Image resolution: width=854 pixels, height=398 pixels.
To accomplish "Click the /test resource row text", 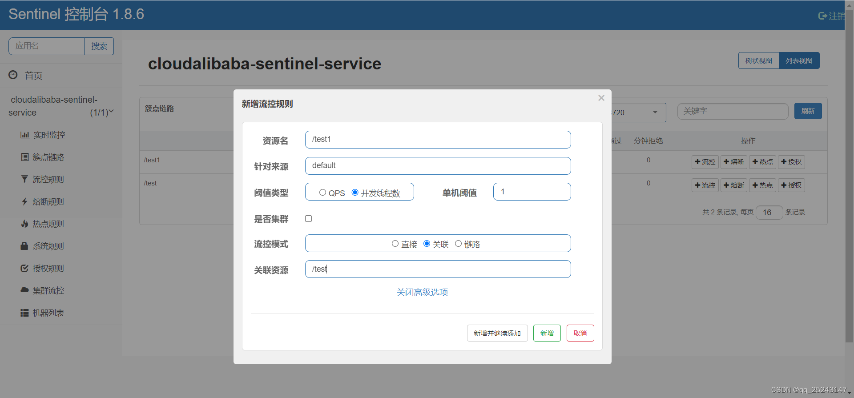I will click(150, 183).
